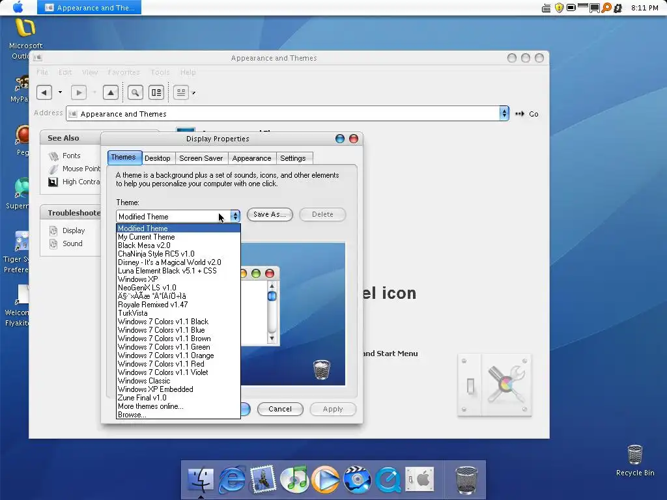Expand the Address bar dropdown

pyautogui.click(x=504, y=113)
